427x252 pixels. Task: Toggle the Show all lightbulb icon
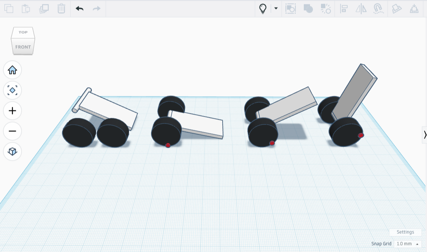263,8
